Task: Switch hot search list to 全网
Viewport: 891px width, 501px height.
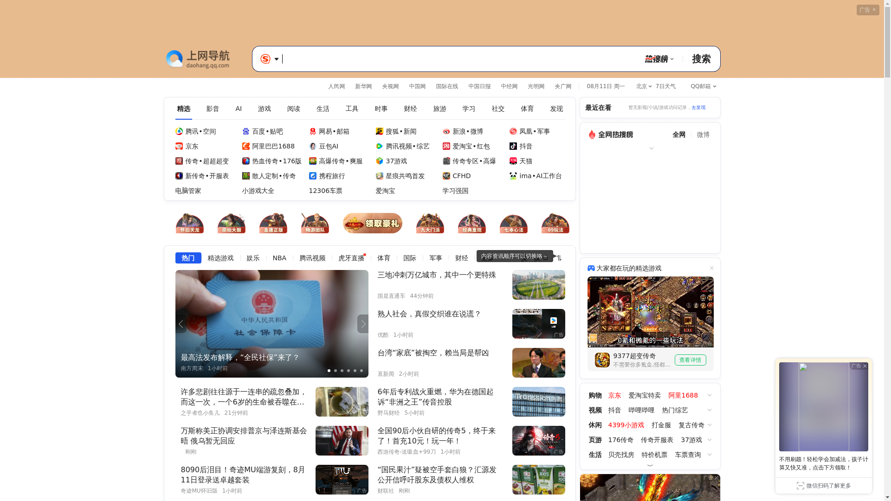Action: click(679, 135)
